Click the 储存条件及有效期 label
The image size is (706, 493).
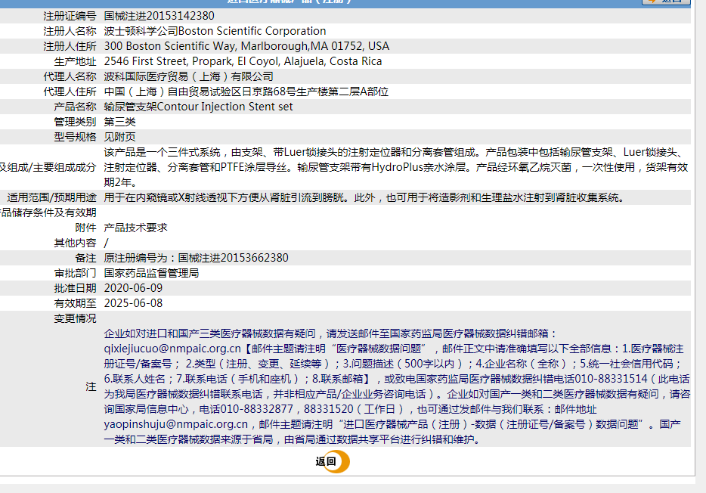pos(48,212)
